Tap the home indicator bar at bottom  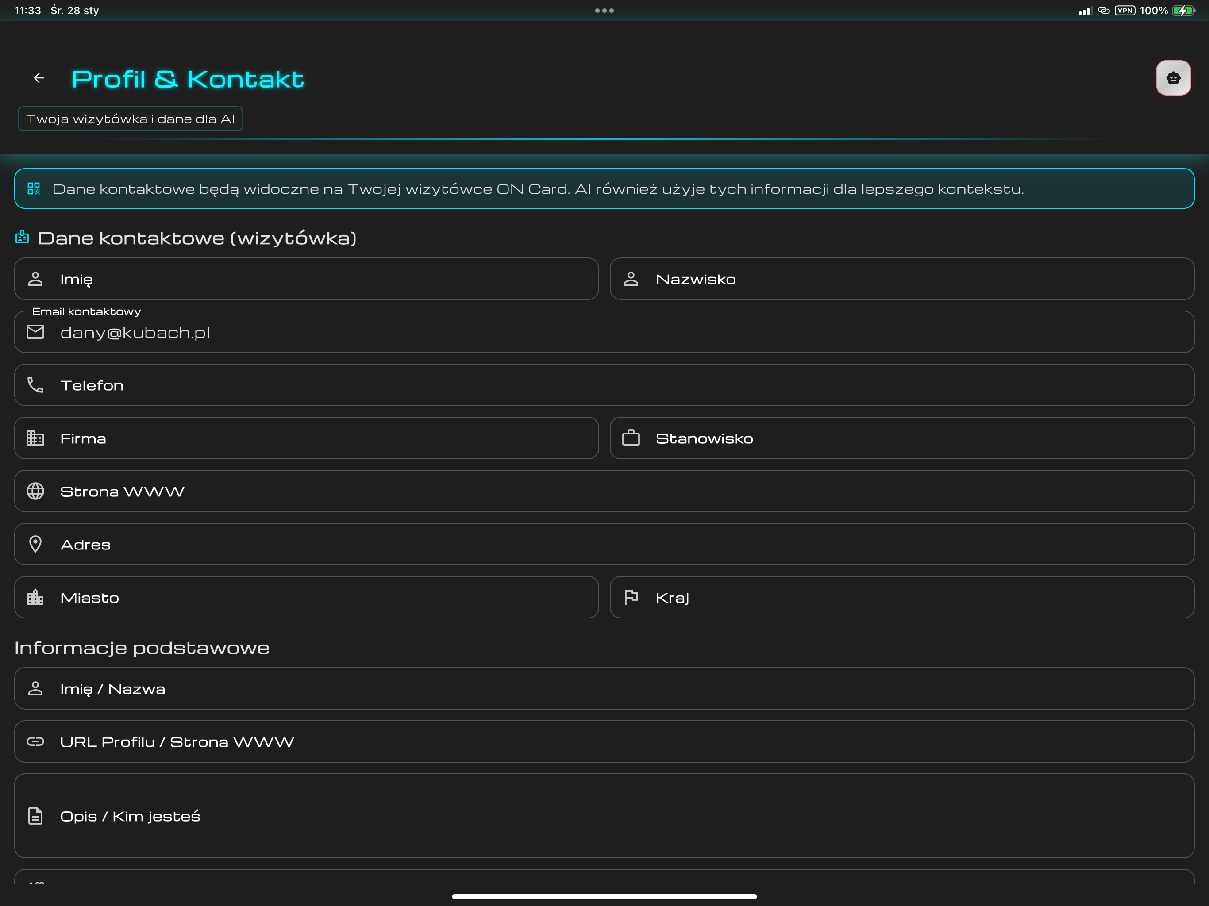(x=604, y=896)
